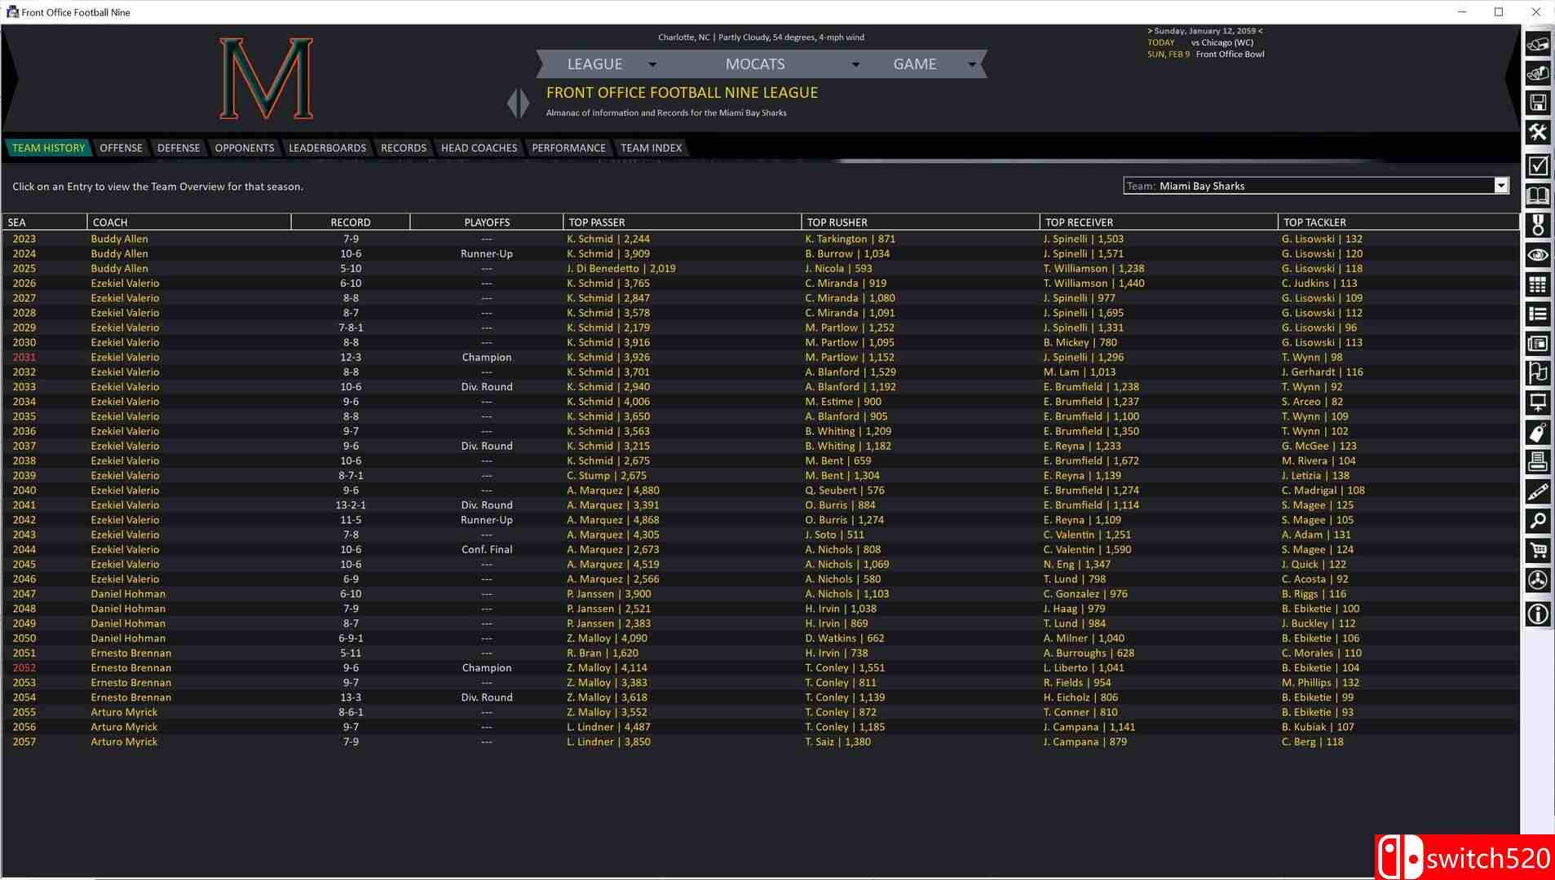Open the shopping cart icon
Image resolution: width=1555 pixels, height=880 pixels.
pos(1537,551)
